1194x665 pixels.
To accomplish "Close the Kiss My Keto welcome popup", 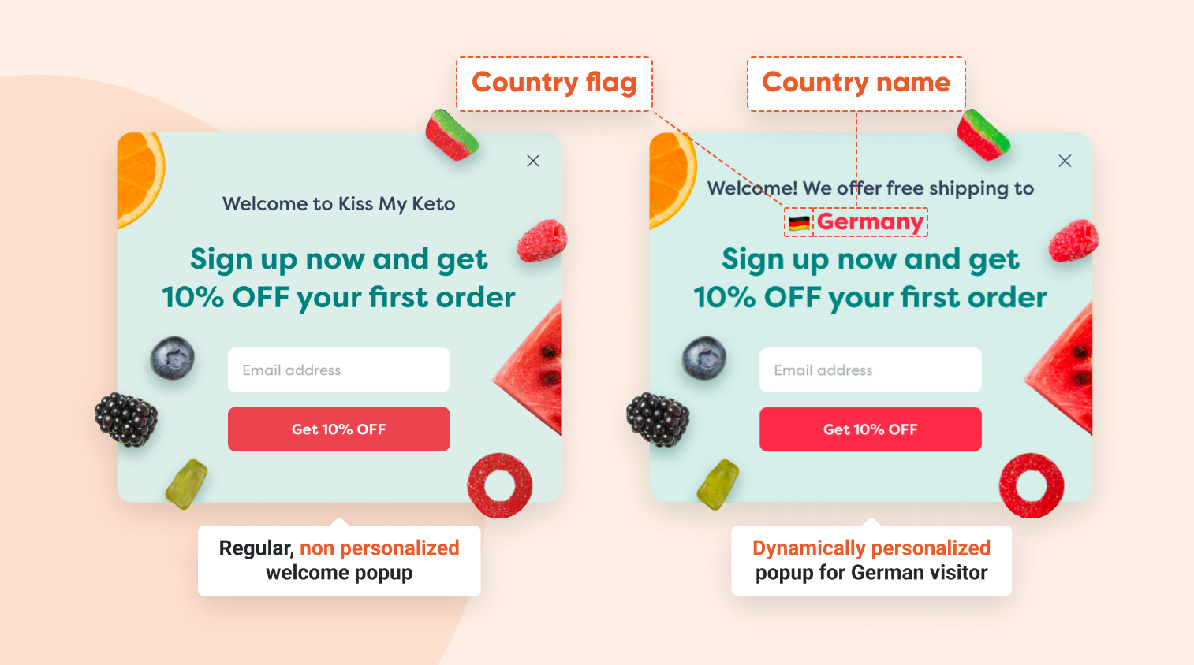I will point(533,161).
